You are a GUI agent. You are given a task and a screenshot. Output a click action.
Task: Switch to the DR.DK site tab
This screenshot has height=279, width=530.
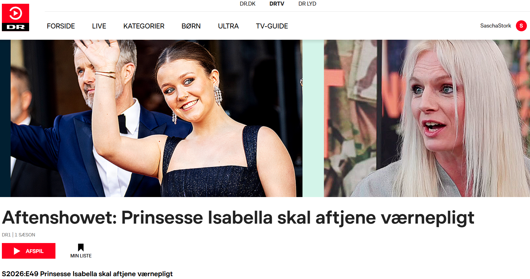pyautogui.click(x=247, y=4)
